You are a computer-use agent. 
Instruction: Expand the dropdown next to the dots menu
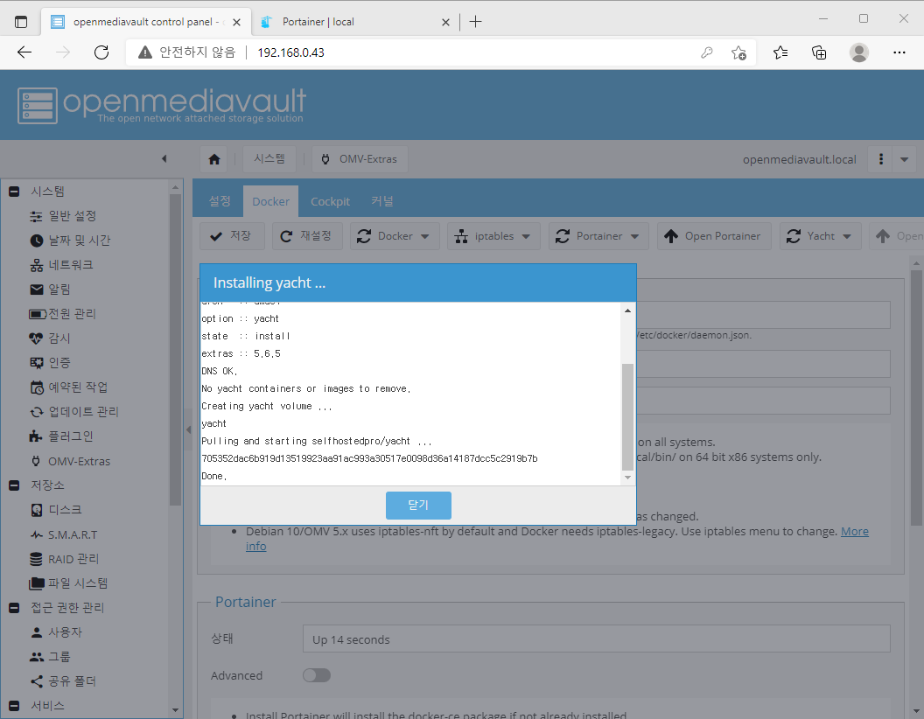pos(905,159)
